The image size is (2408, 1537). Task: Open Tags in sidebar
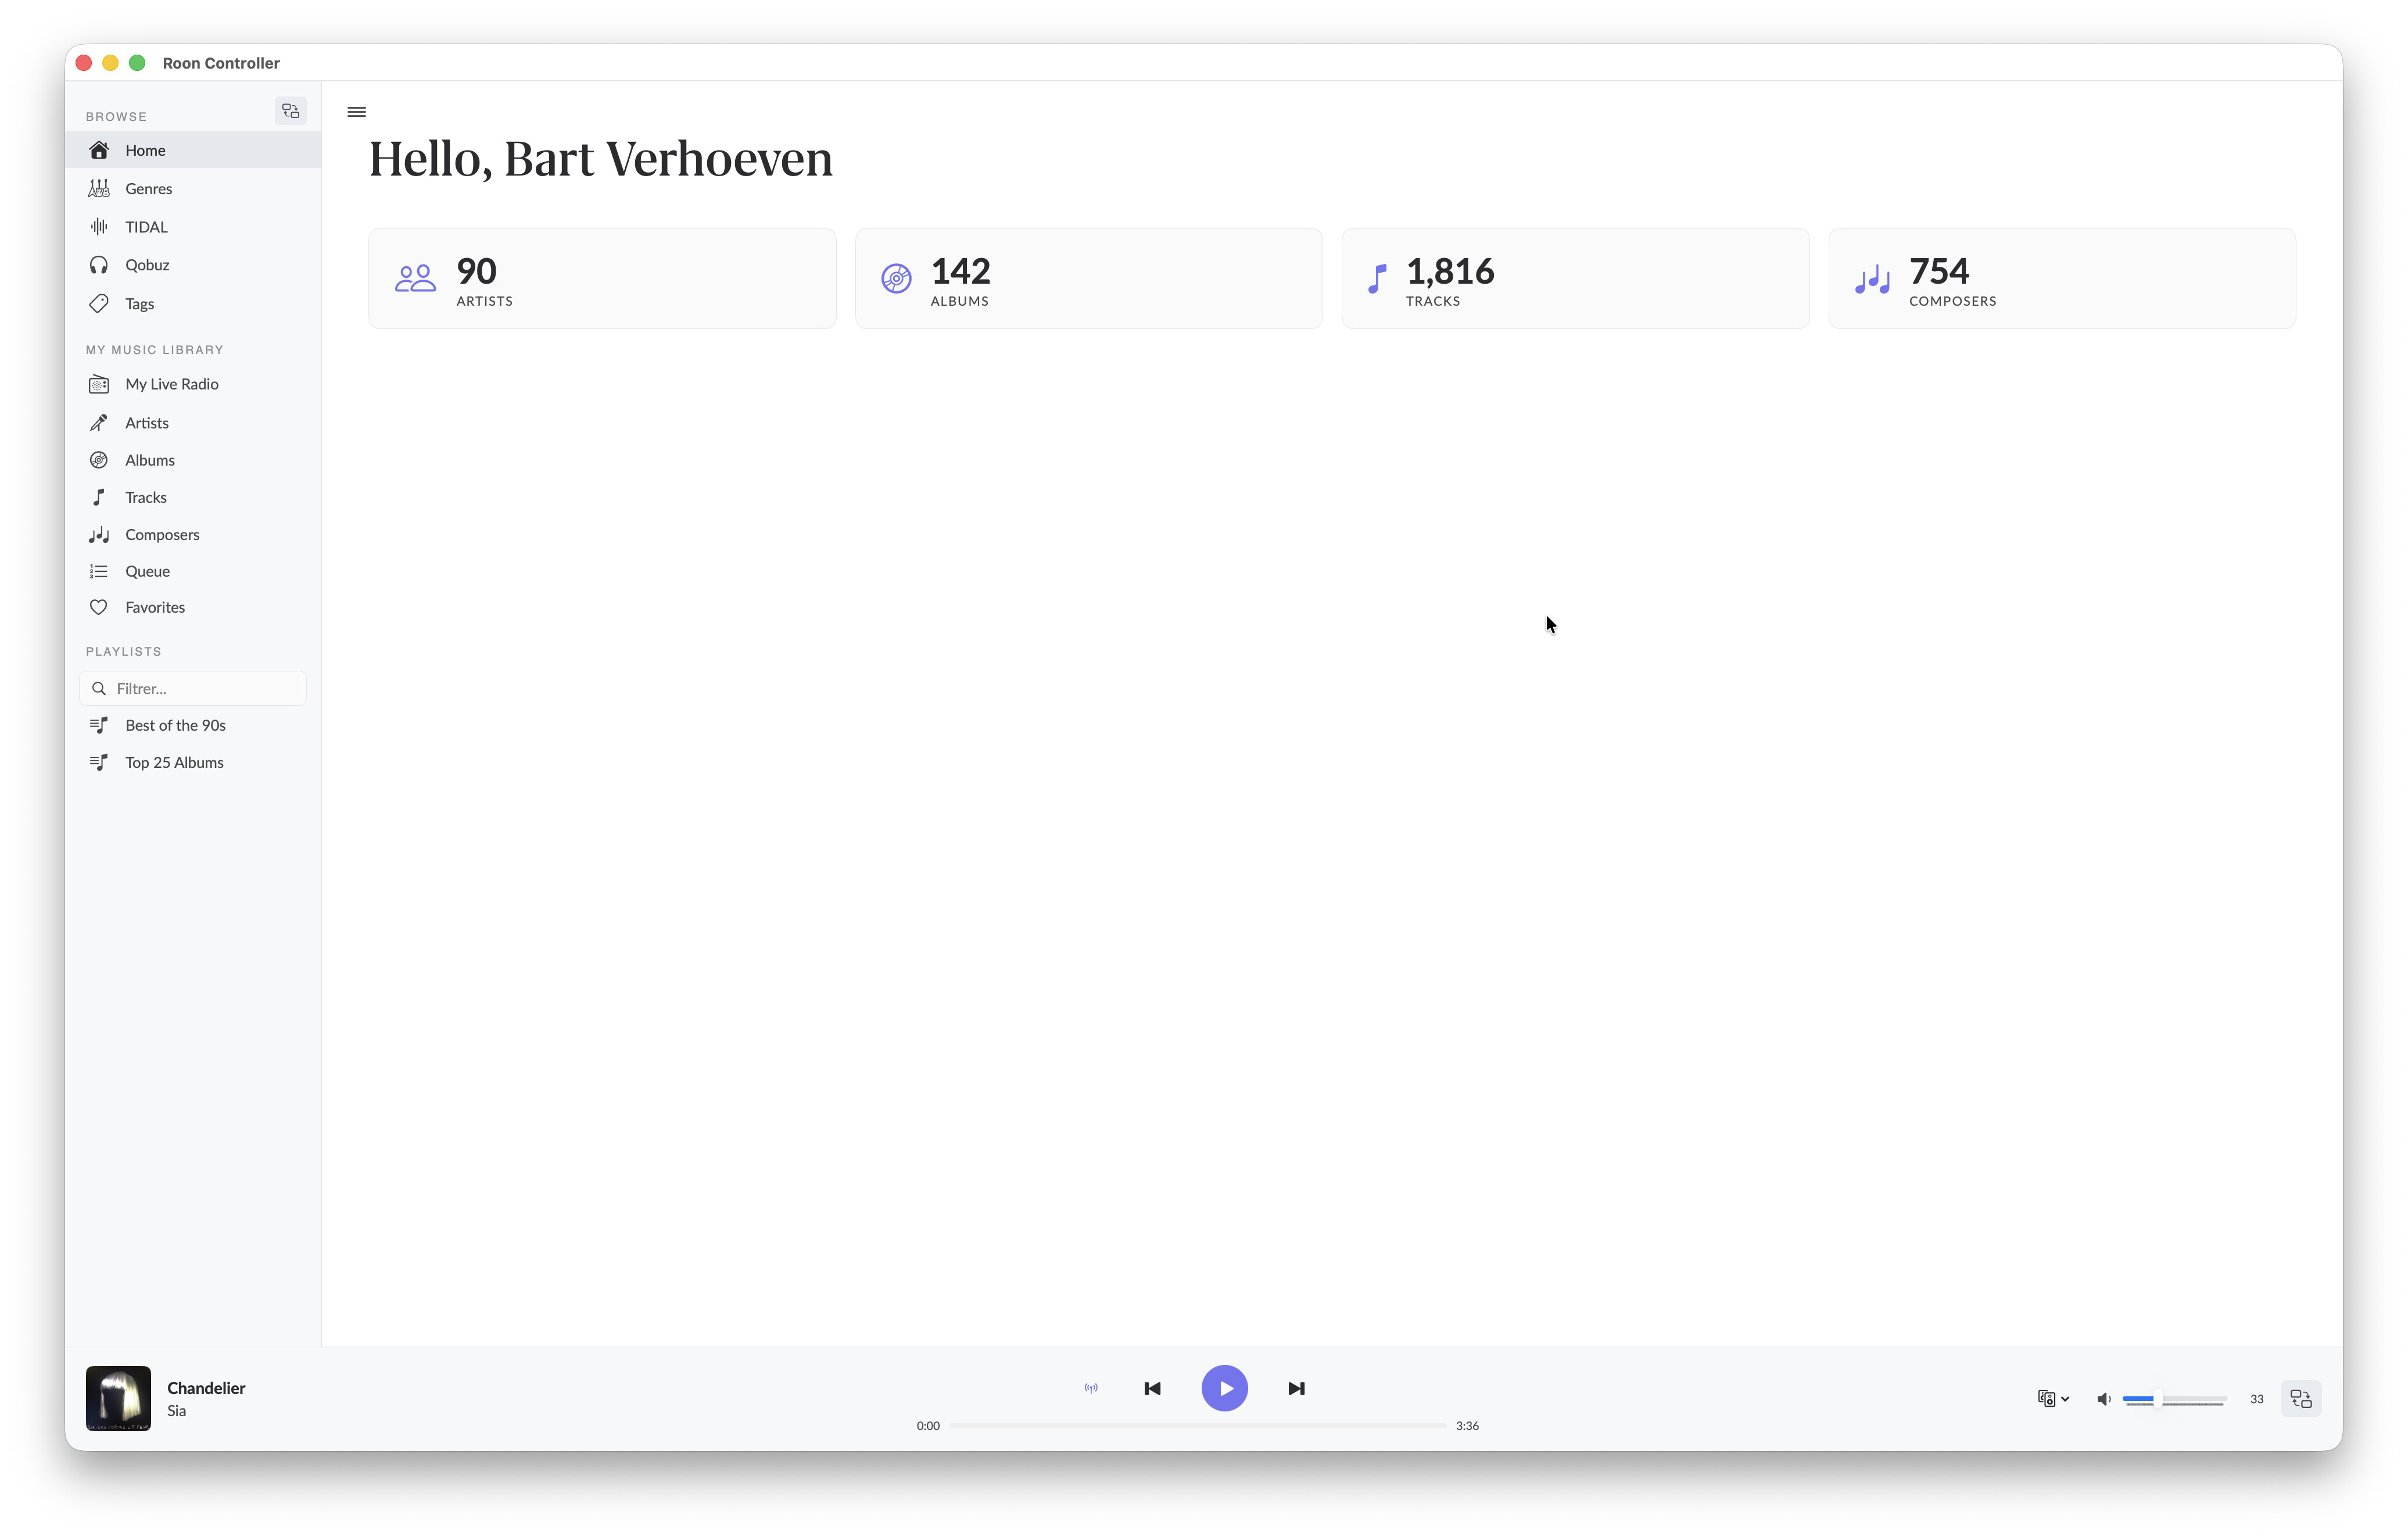click(139, 303)
